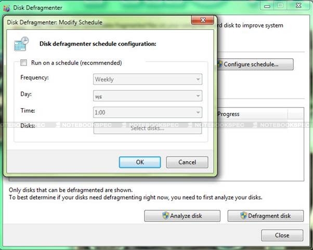Click the calendar schedule icon in the dialog
The width and height of the screenshot is (313, 250).
[x=22, y=44]
